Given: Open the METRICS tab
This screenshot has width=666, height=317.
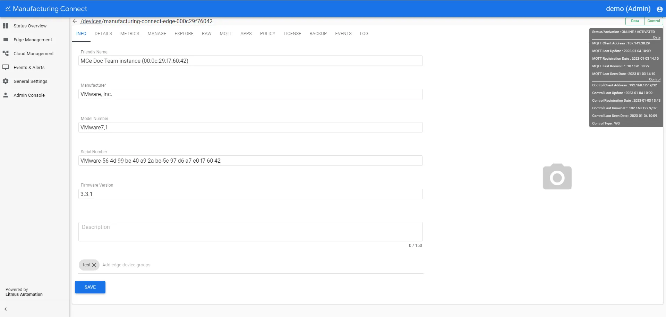Looking at the screenshot, I should [x=130, y=34].
